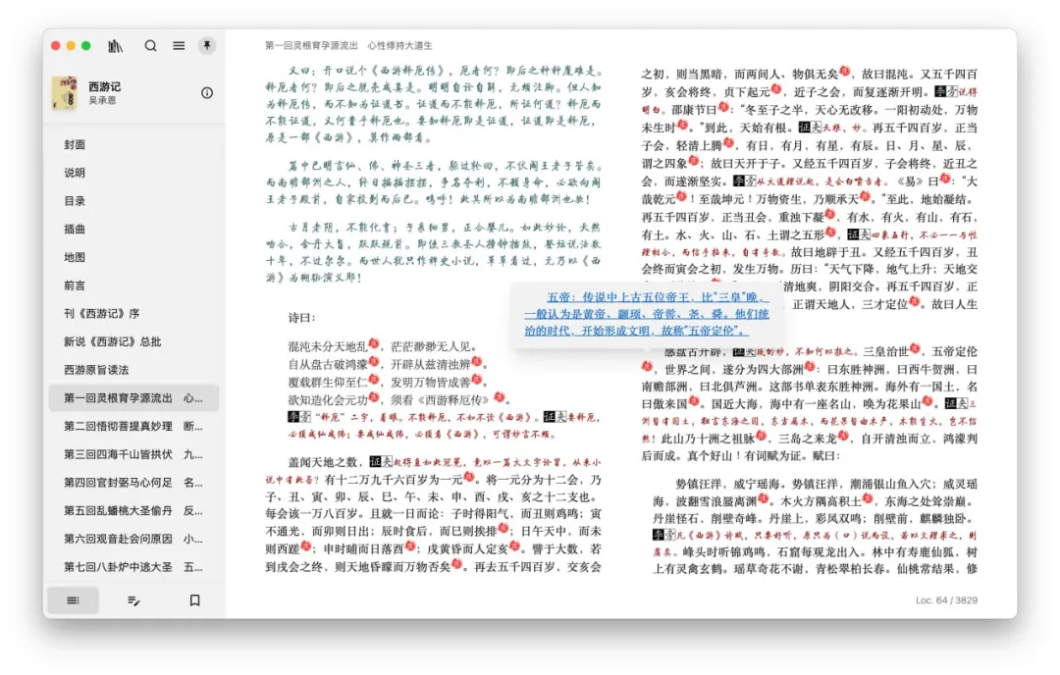
Task: Select chapter 第一回灵根育孕源流出
Action: [x=133, y=398]
